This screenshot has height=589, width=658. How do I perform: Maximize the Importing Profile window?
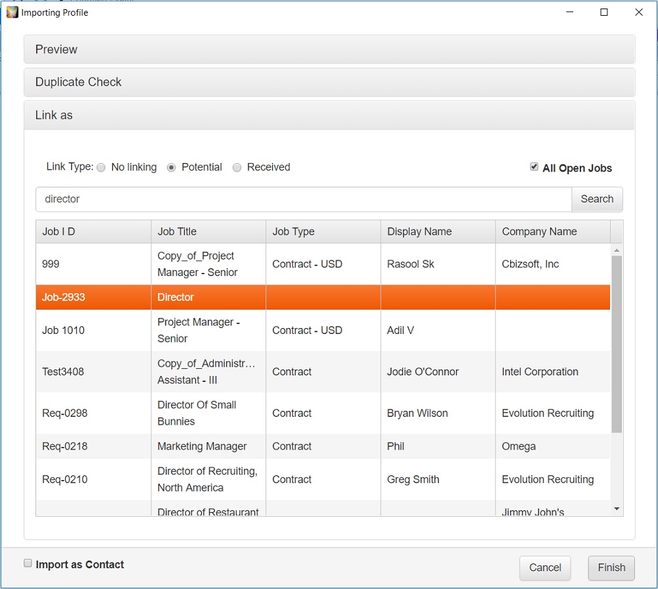604,12
